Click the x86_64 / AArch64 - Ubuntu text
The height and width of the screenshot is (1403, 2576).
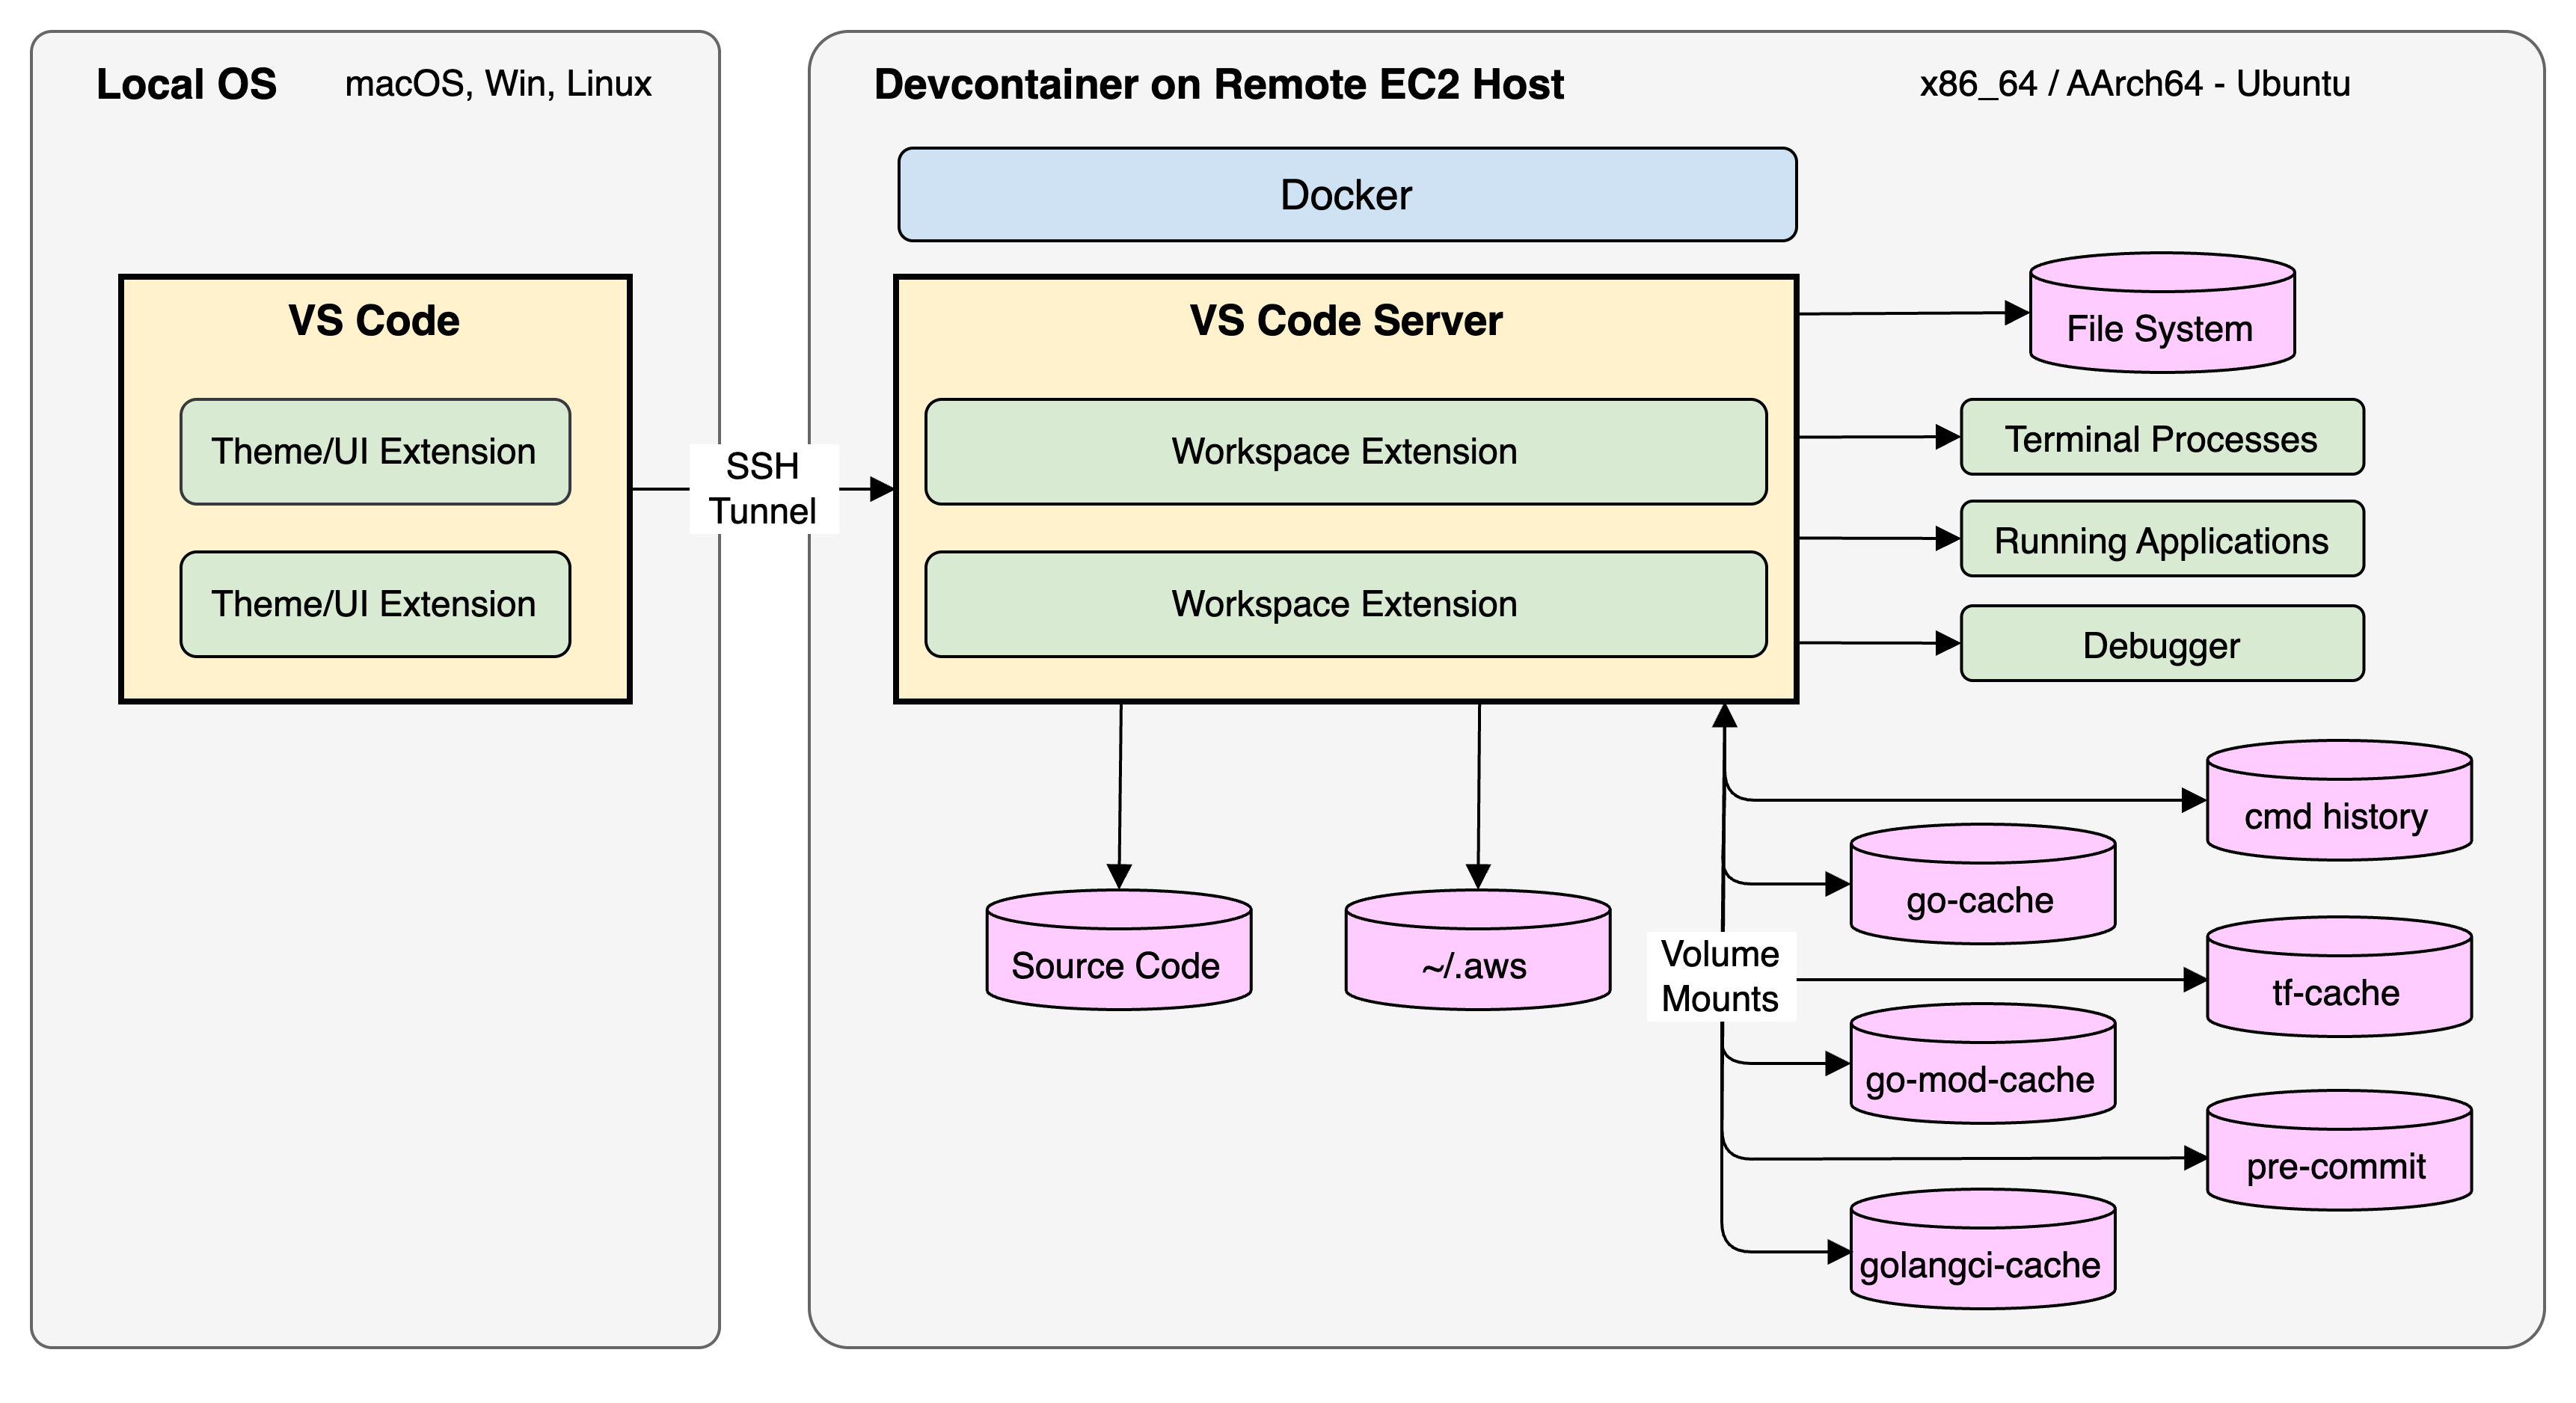2135,84
